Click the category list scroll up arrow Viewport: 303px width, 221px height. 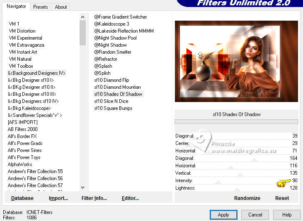point(83,17)
